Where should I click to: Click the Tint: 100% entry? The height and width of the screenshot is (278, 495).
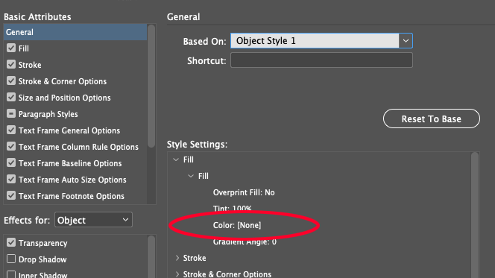click(x=233, y=209)
